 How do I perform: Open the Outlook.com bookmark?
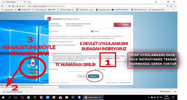point(85,10)
